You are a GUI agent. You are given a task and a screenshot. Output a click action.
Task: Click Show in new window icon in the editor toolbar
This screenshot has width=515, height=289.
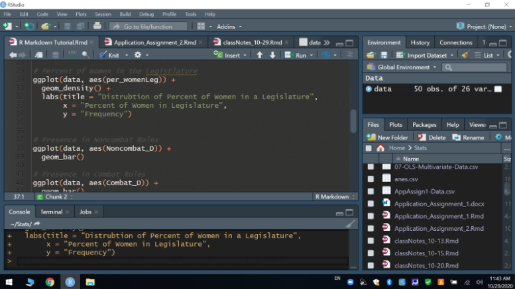(x=38, y=55)
